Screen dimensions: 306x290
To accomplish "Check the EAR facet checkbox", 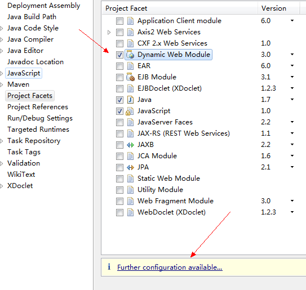I will [119, 66].
